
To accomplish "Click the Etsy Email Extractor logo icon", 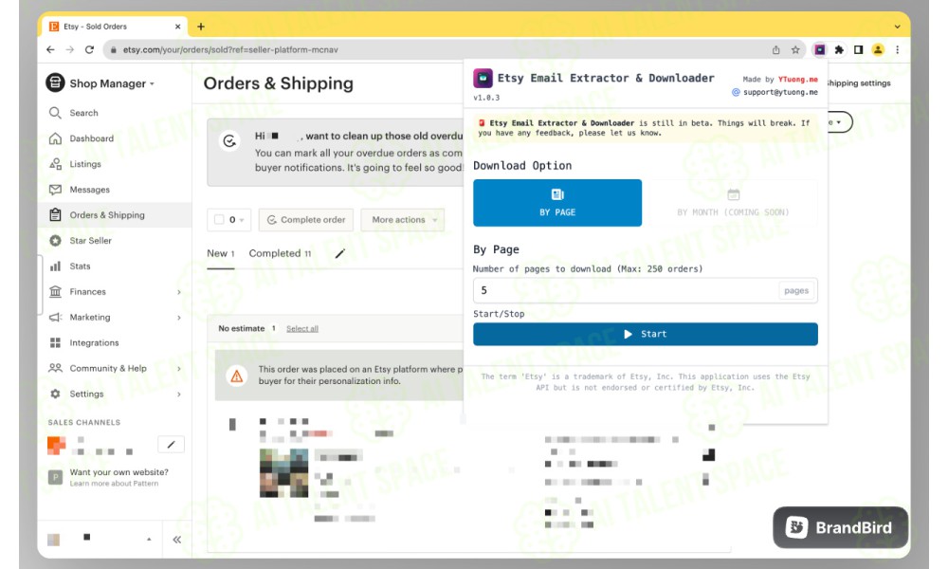I will [483, 79].
